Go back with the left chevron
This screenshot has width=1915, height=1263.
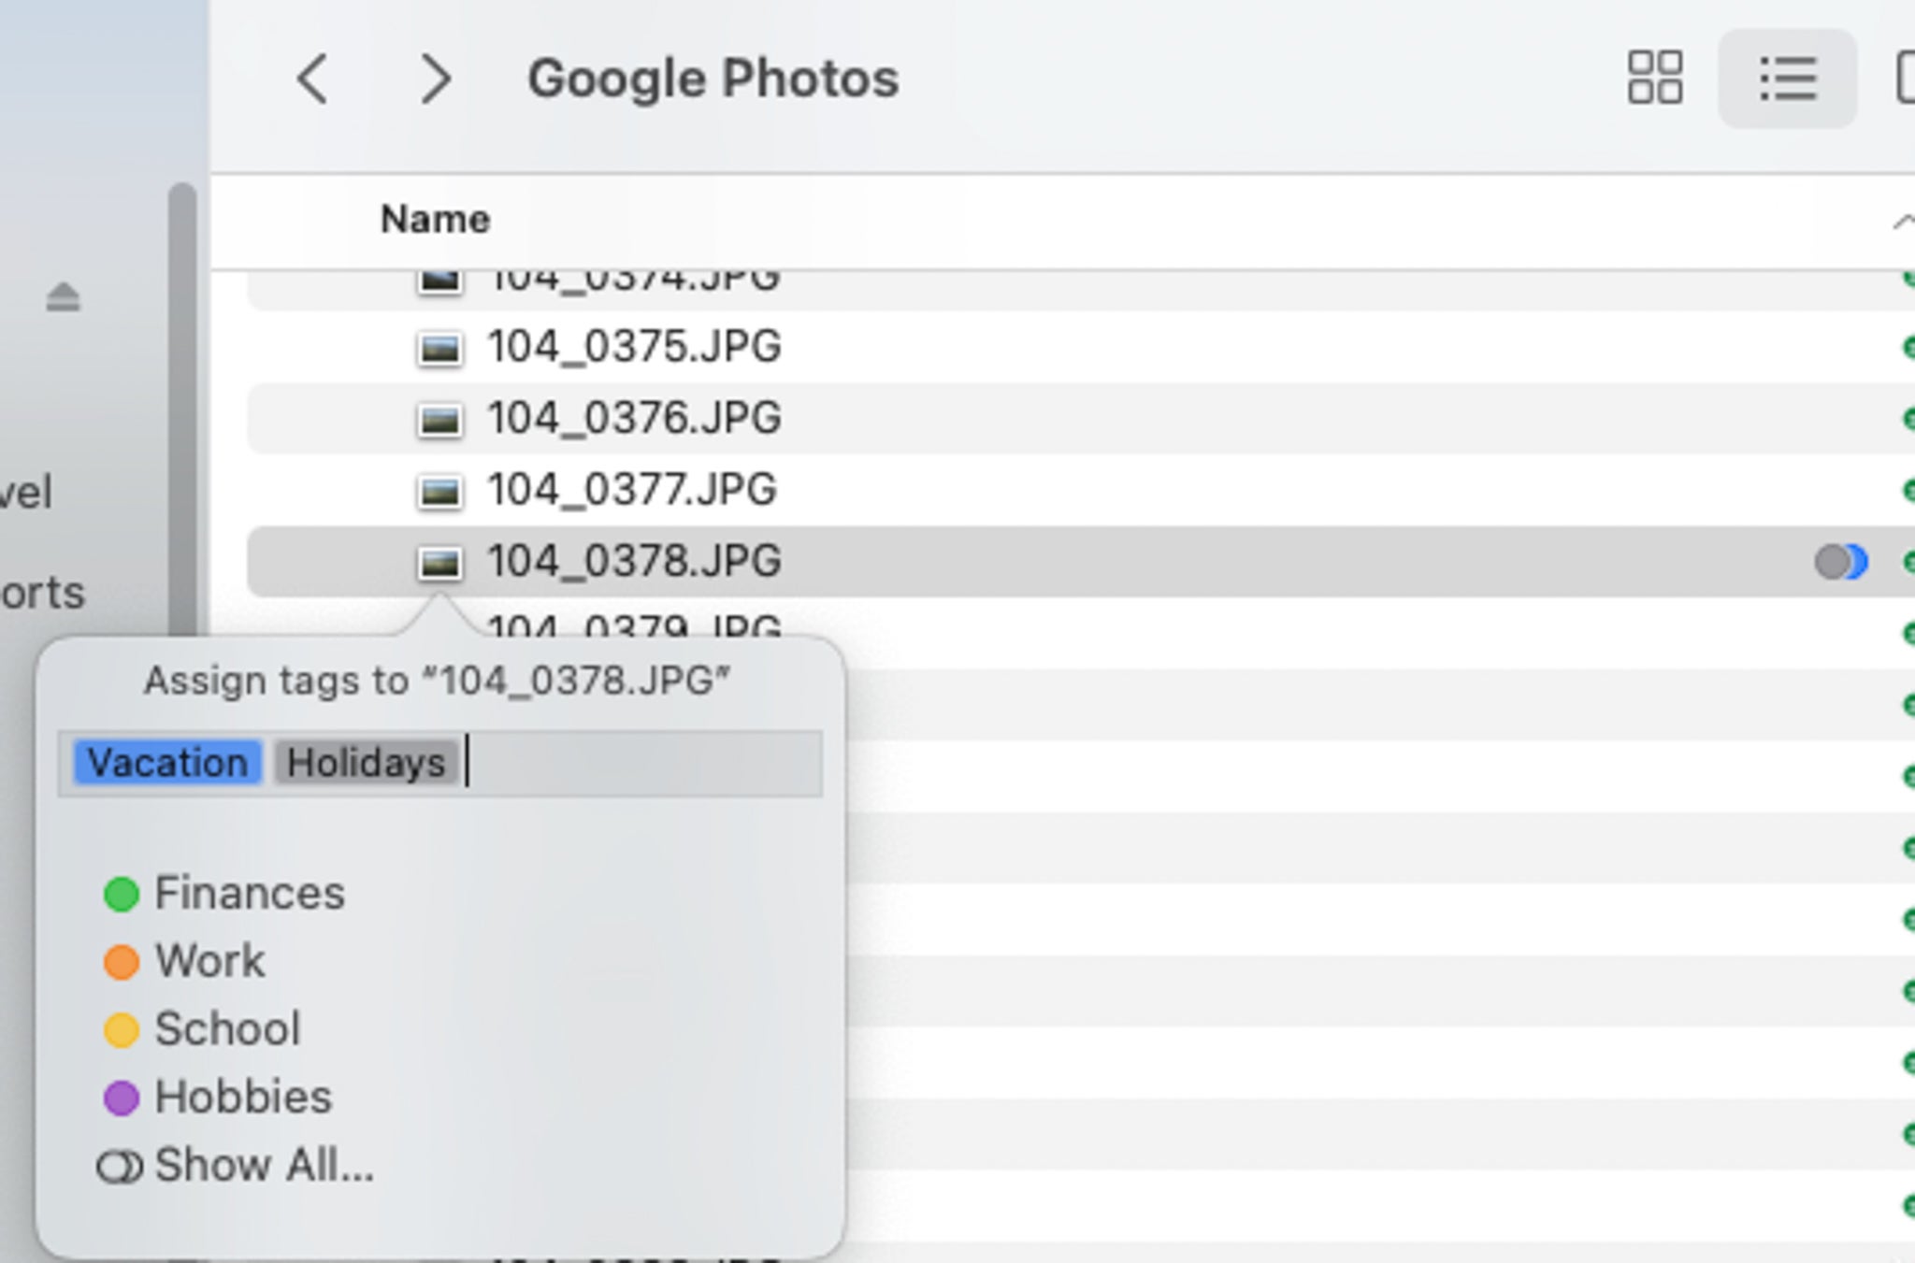[x=312, y=79]
